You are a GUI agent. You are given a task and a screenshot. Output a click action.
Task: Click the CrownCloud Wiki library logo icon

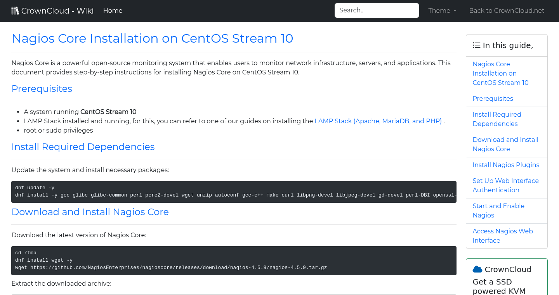click(15, 10)
